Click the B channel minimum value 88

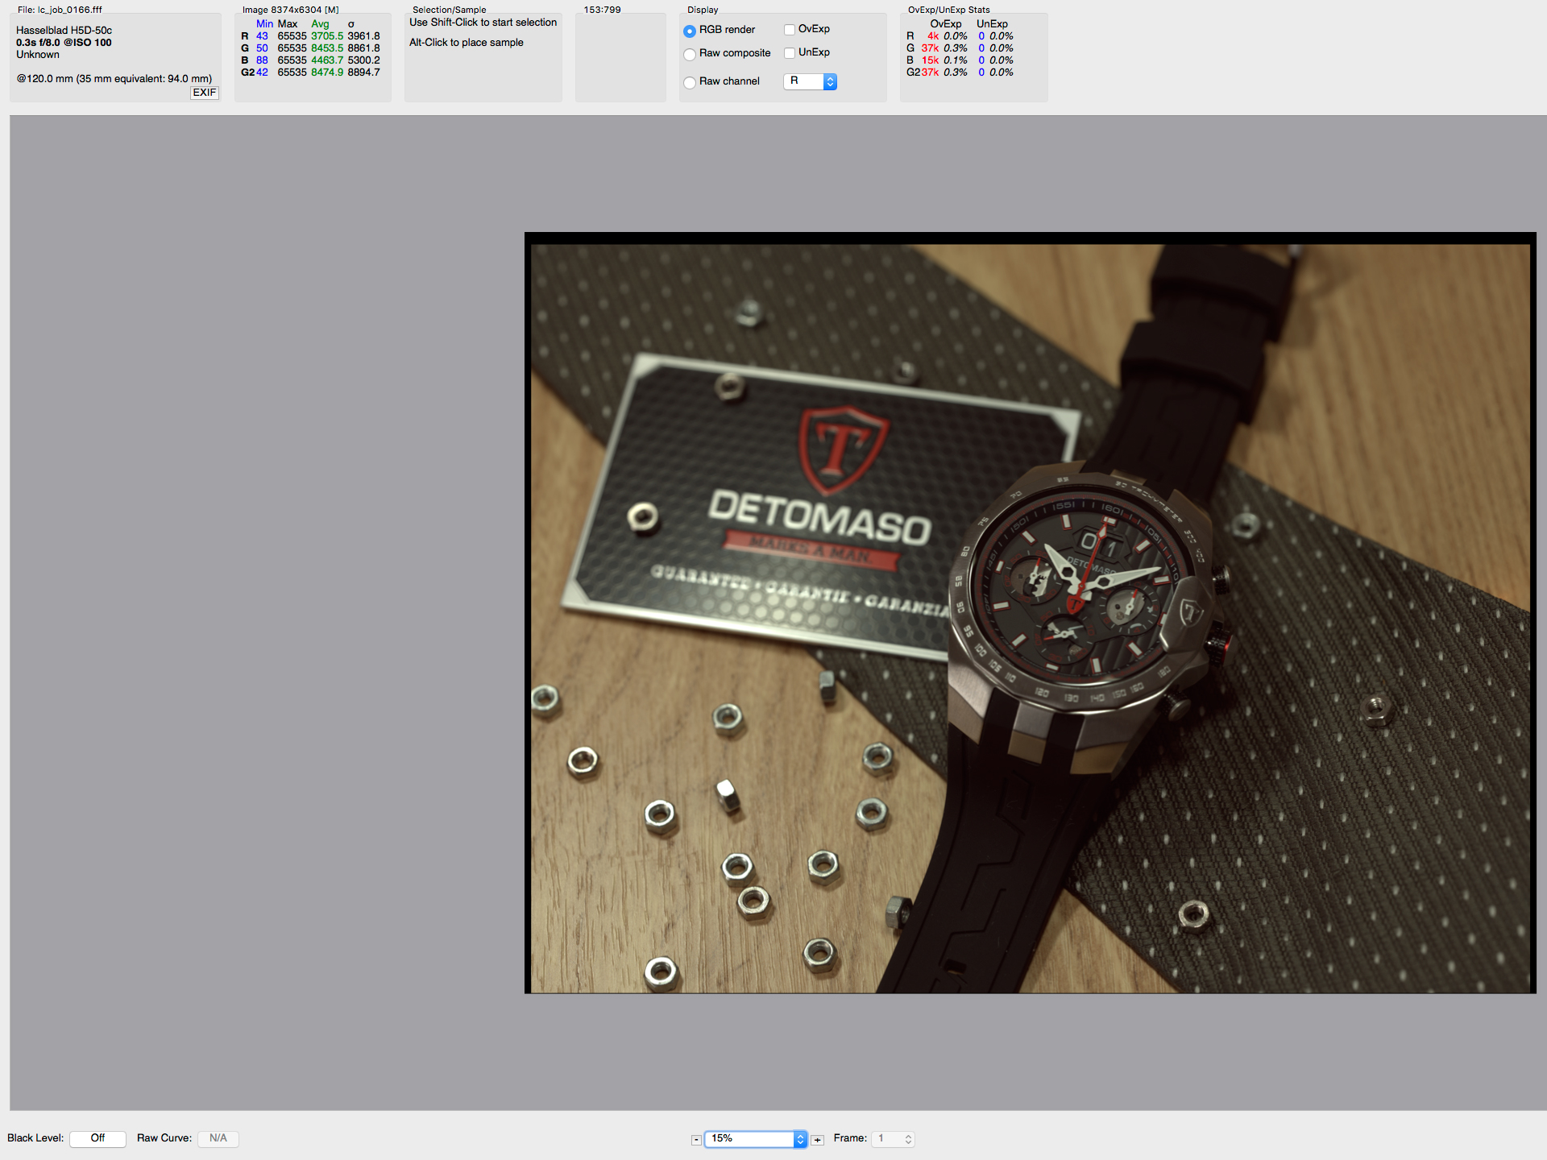[262, 60]
